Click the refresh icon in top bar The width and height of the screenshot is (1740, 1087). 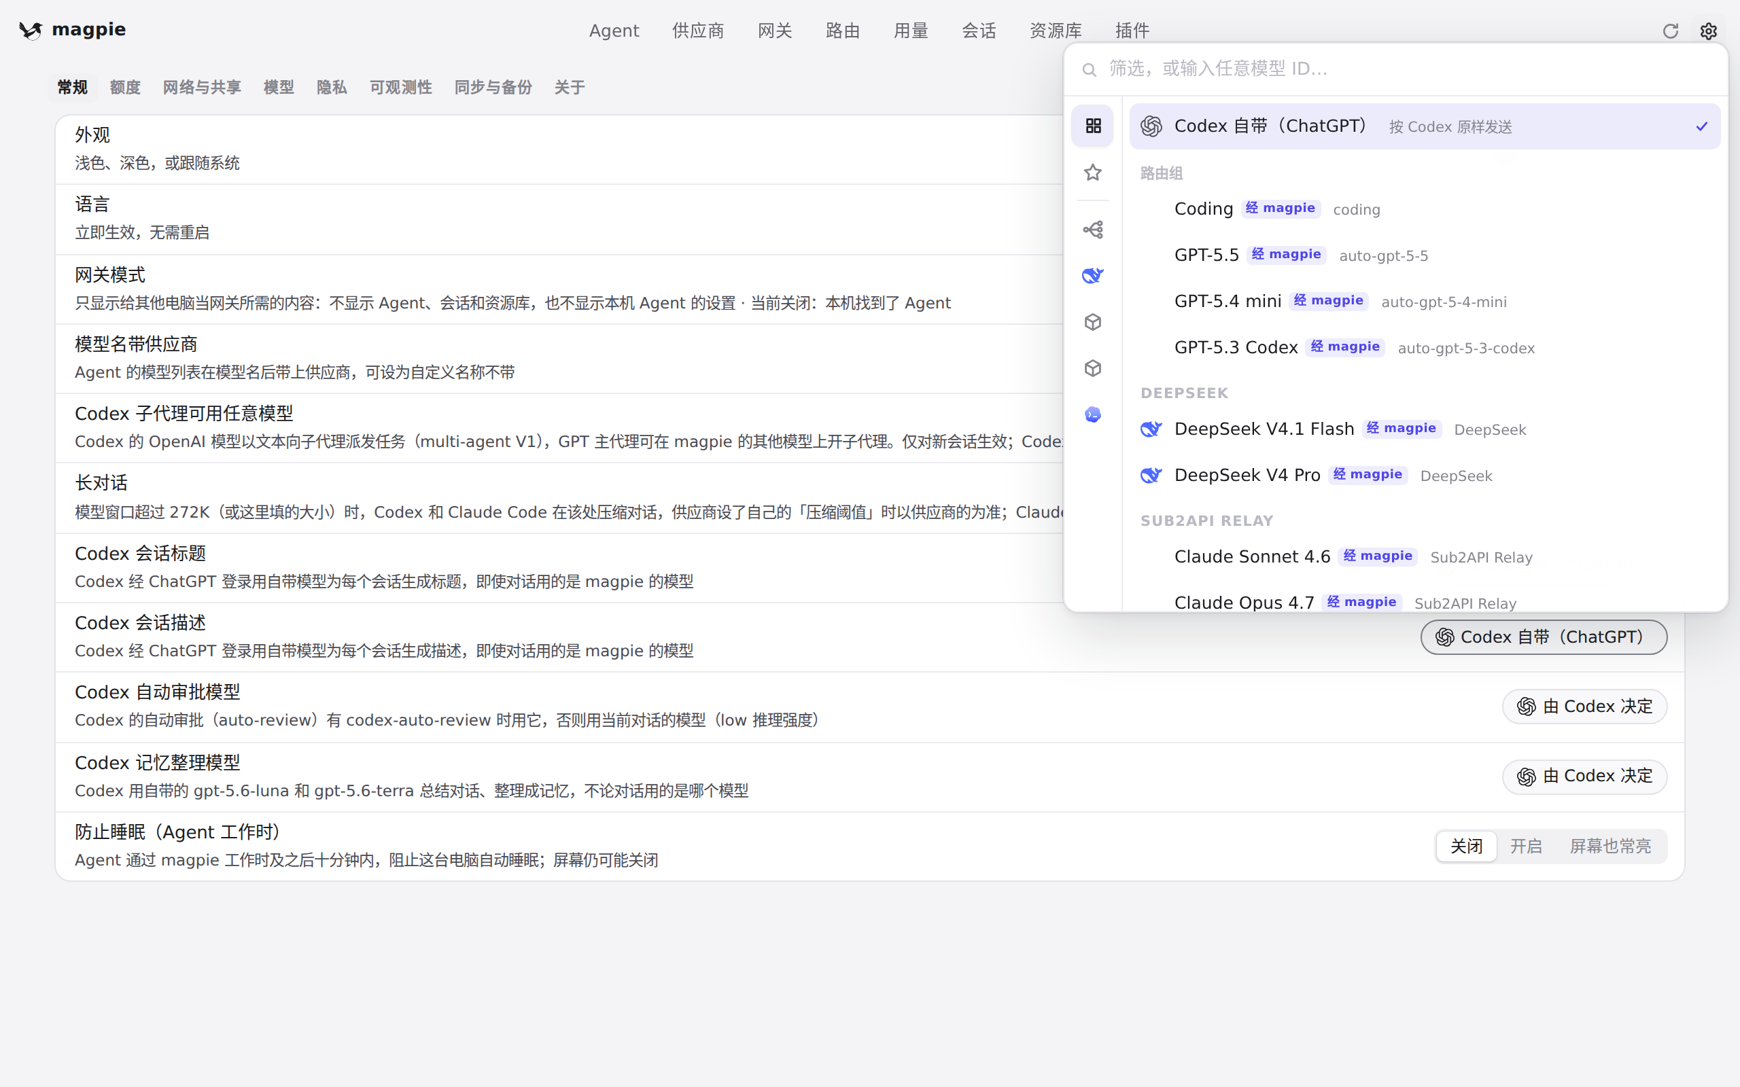click(x=1670, y=31)
